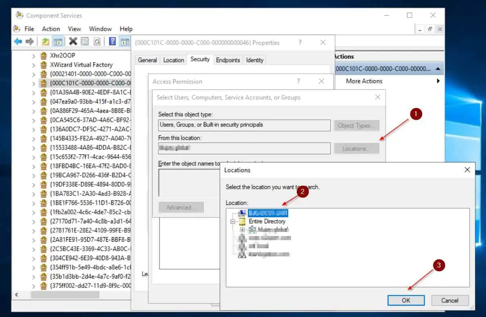
Task: Open Properties from the toolbar icon
Action: click(85, 41)
